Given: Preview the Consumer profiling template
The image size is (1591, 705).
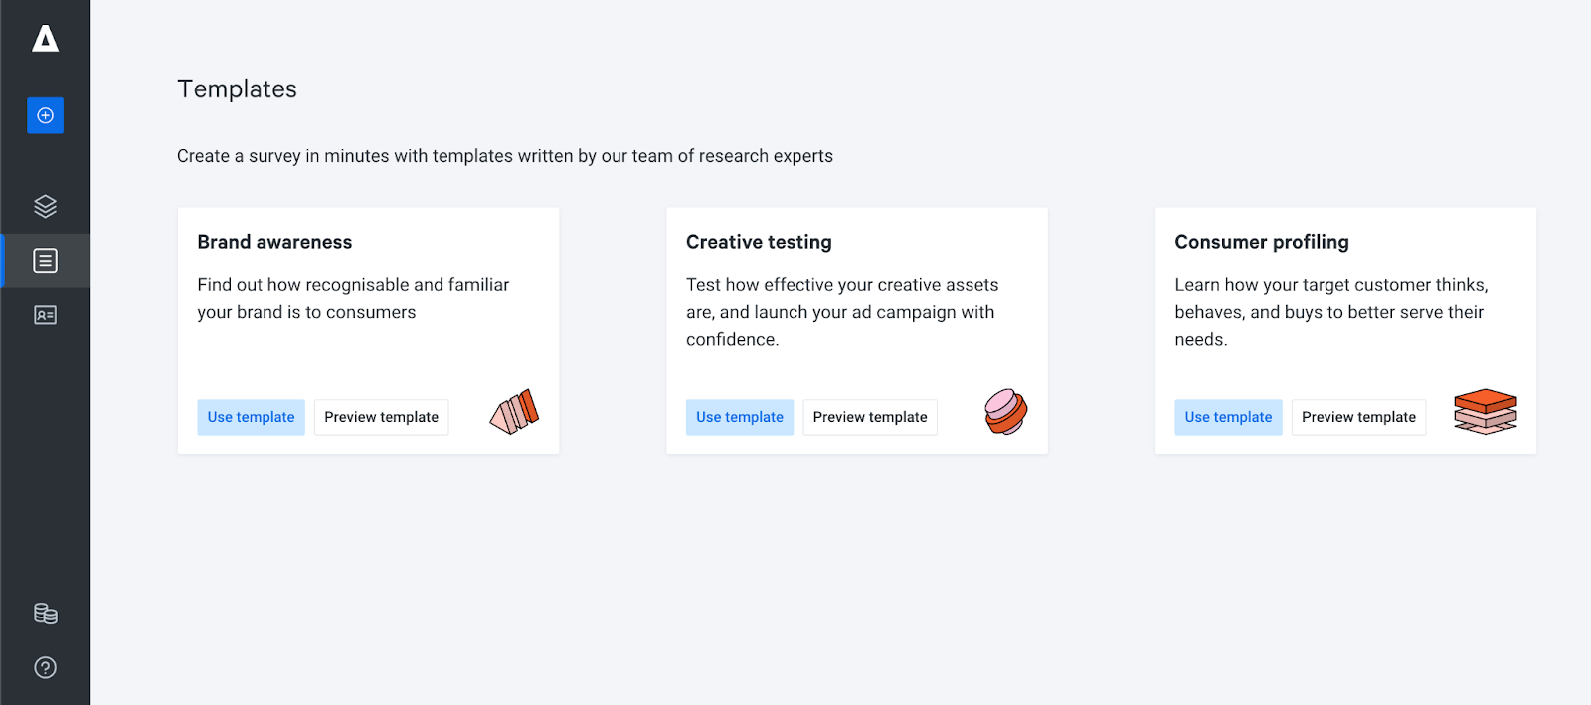Looking at the screenshot, I should coord(1358,417).
